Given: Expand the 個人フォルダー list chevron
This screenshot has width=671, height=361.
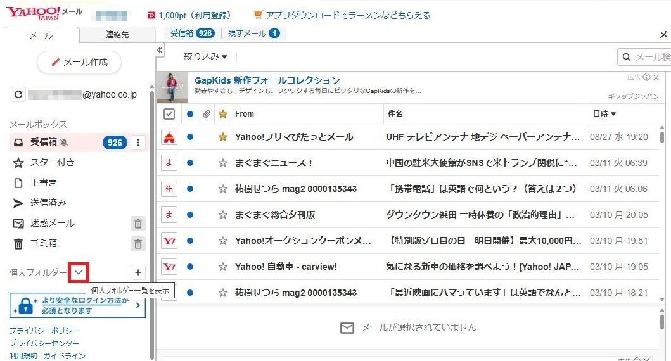Looking at the screenshot, I should pos(79,272).
